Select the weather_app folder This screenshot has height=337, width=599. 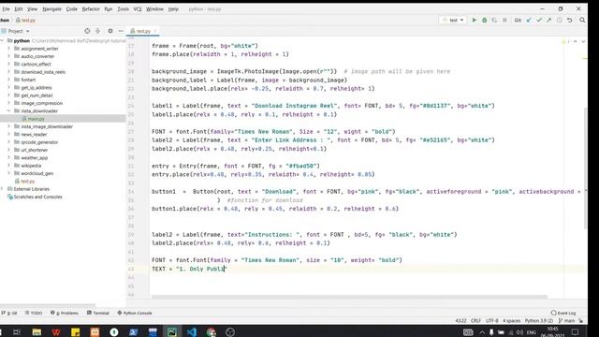pos(34,157)
